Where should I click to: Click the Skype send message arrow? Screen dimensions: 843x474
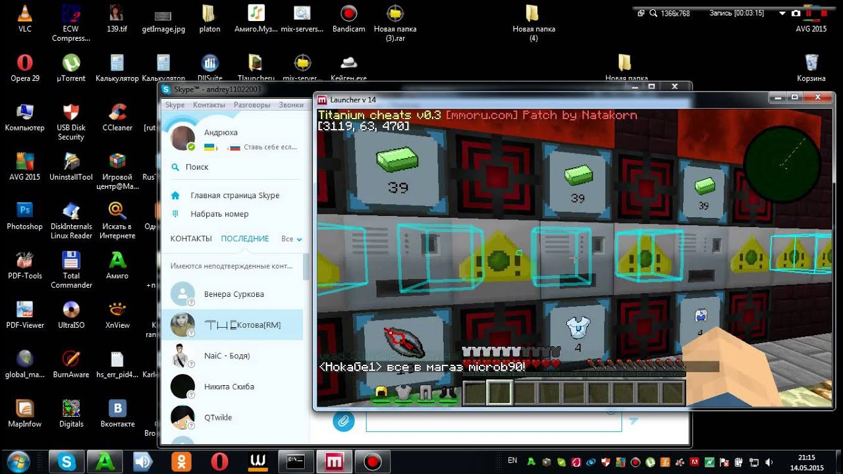pyautogui.click(x=634, y=421)
